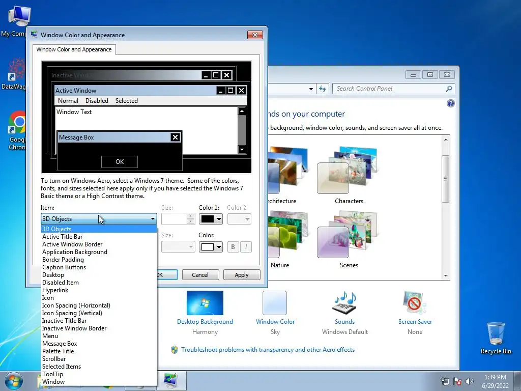Select Inactive Title Bar option
The height and width of the screenshot is (391, 521).
click(99, 321)
